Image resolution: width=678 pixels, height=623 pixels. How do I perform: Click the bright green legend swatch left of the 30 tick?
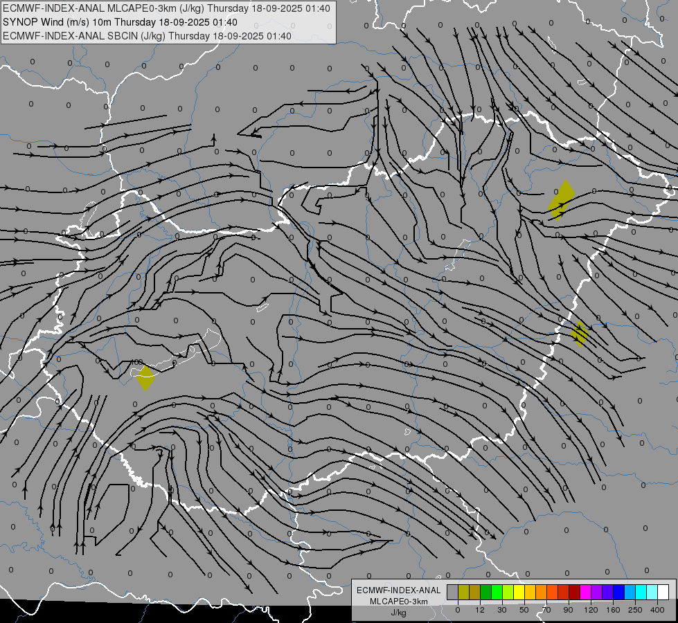click(497, 592)
